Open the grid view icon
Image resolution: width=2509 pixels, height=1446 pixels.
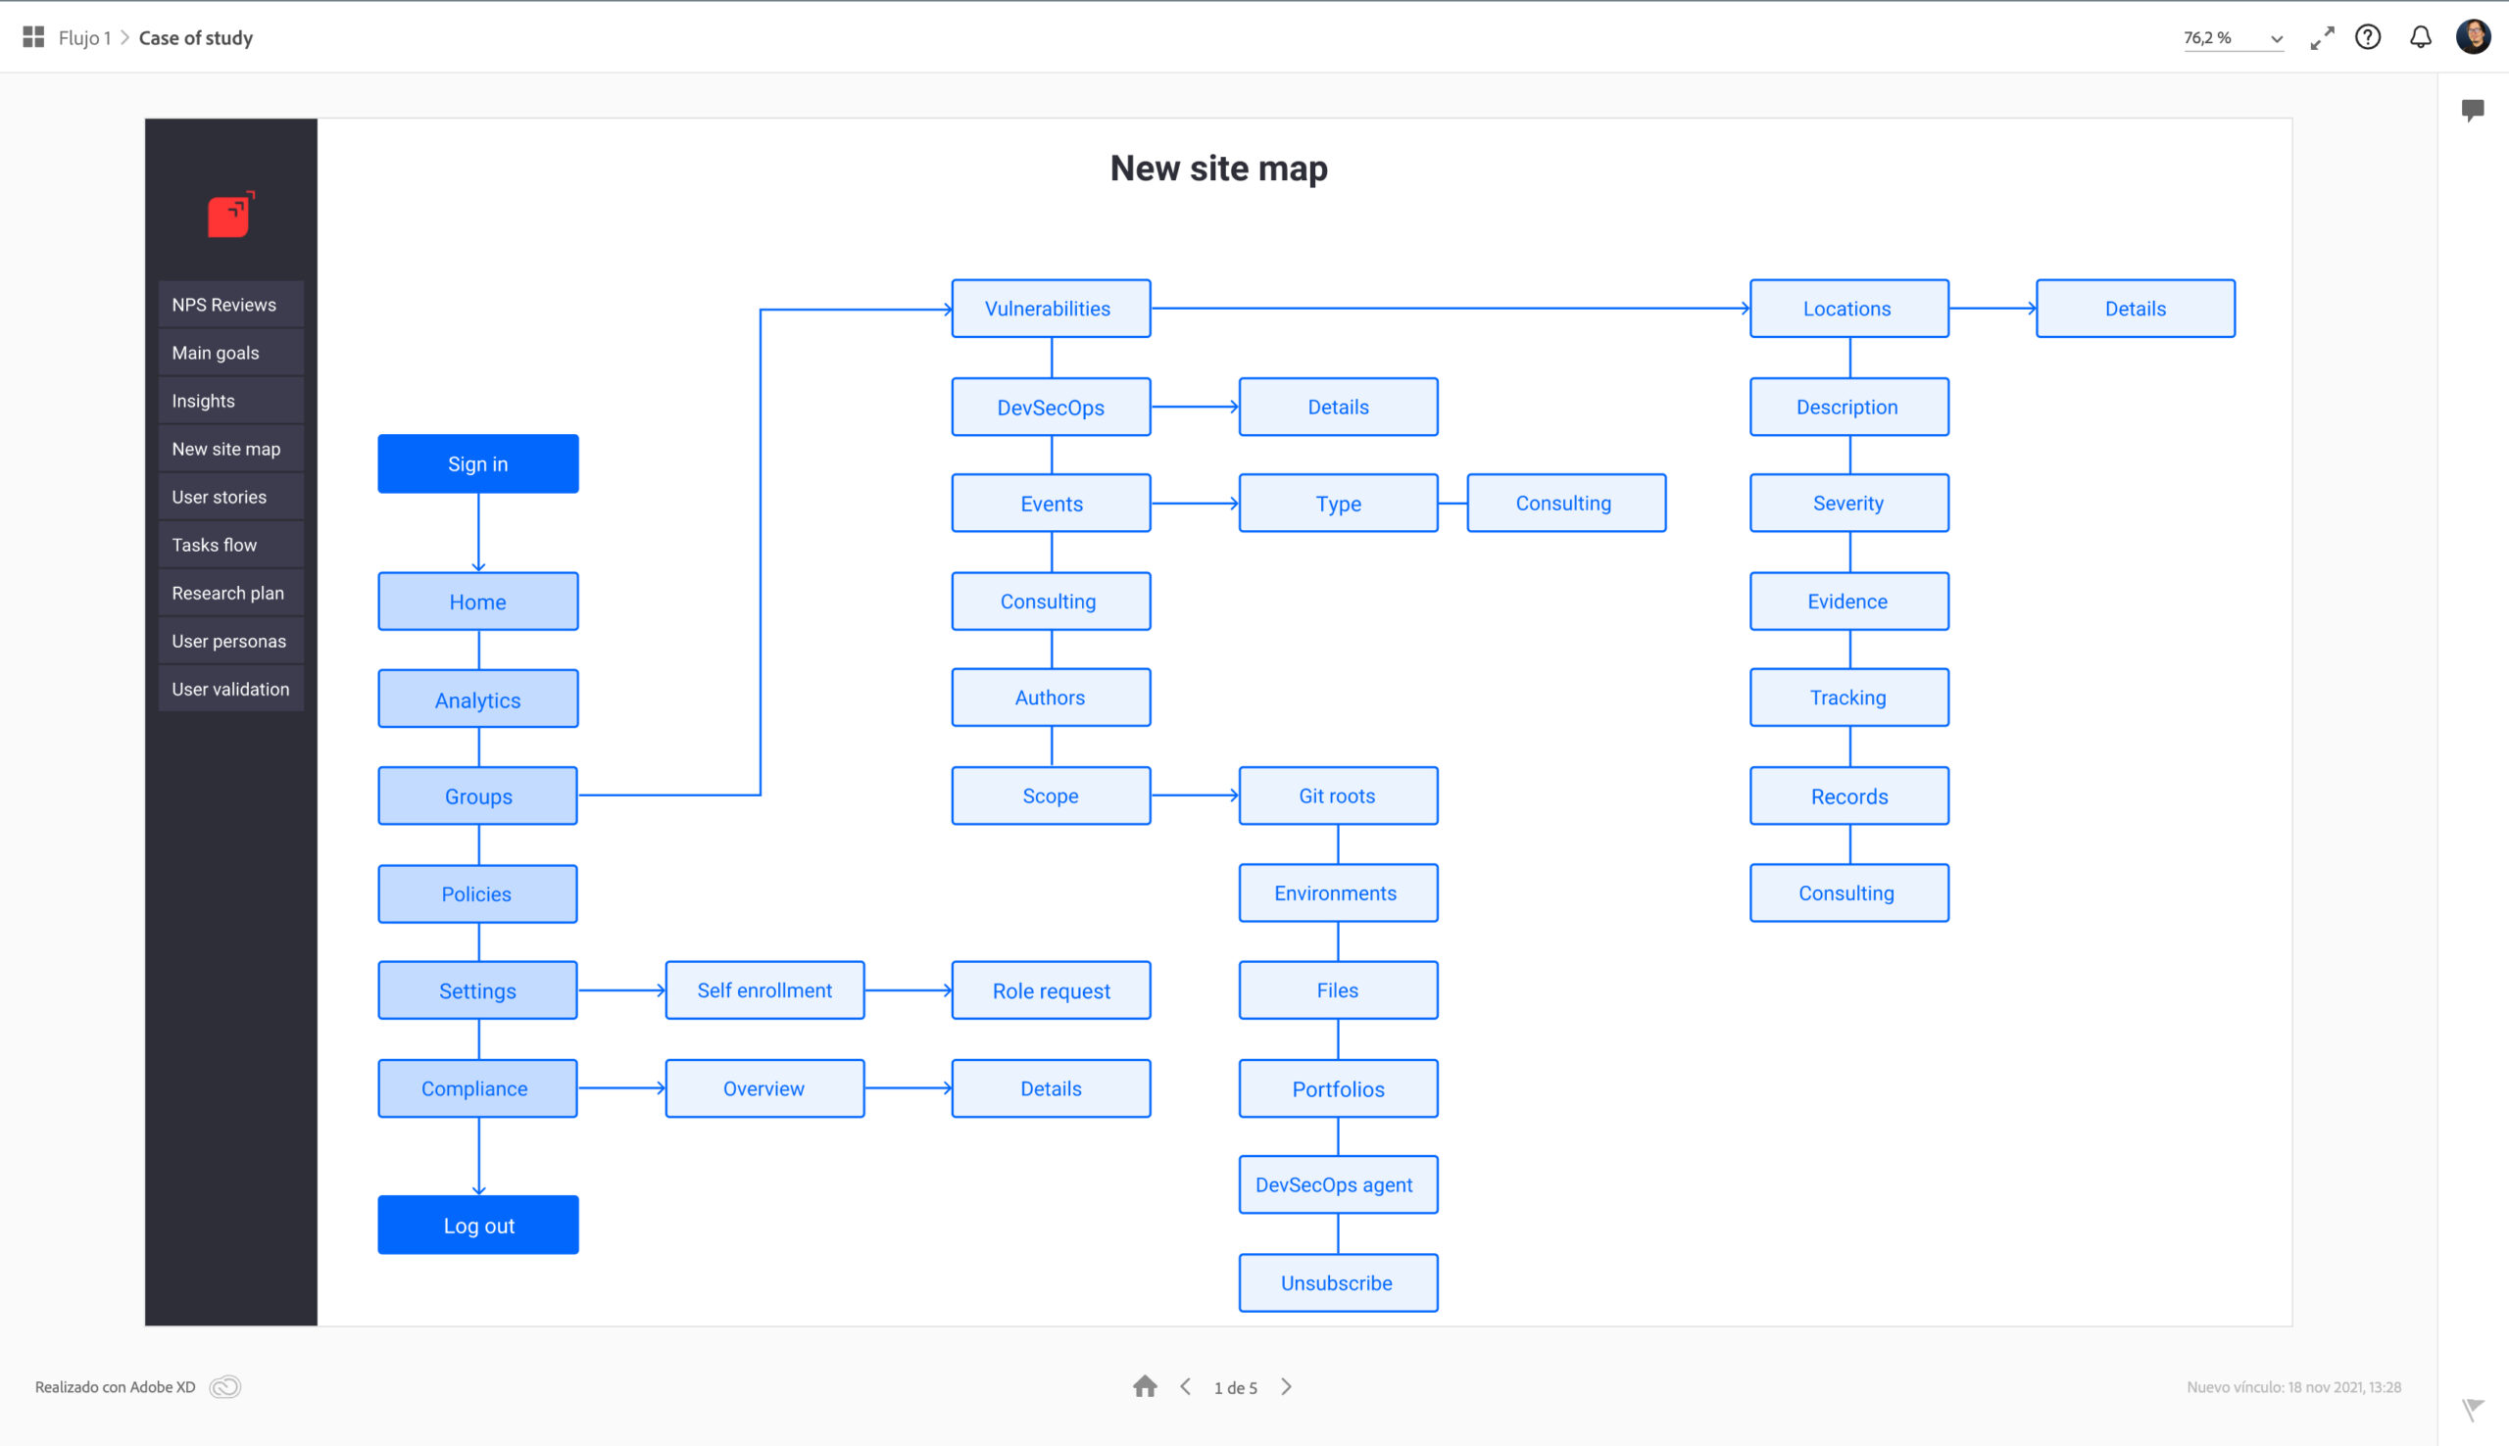click(x=32, y=38)
